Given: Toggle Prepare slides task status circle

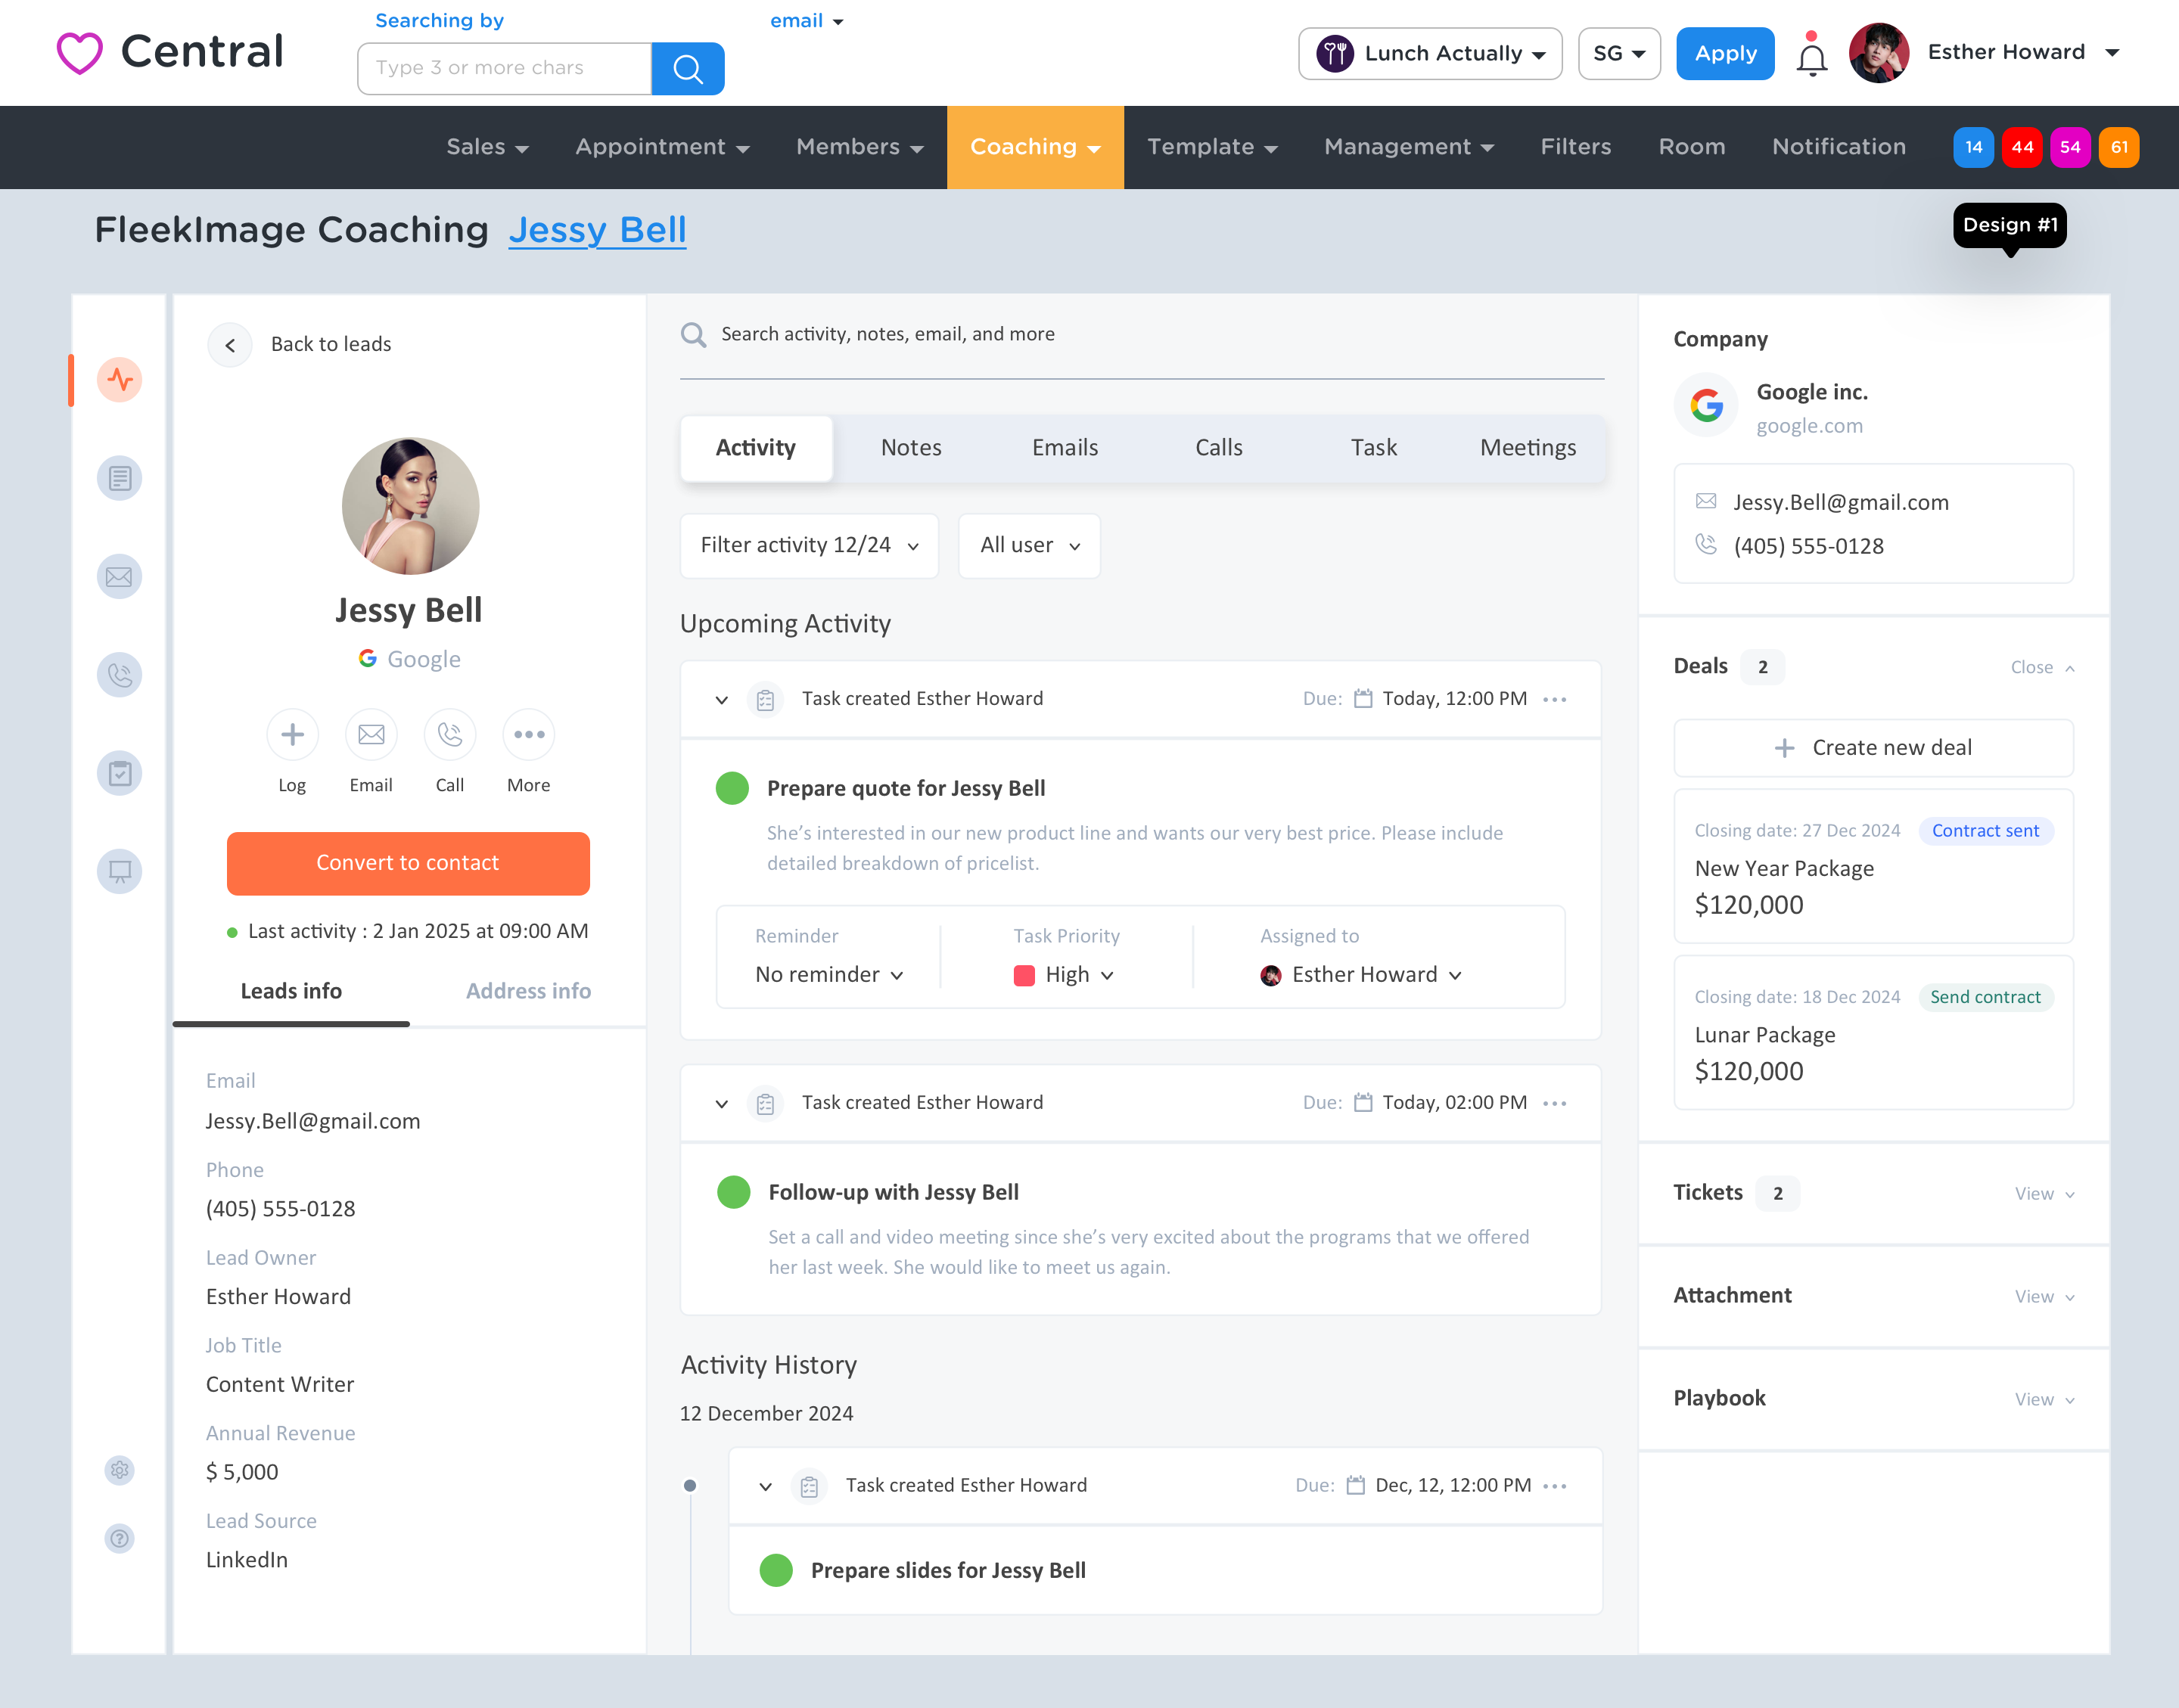Looking at the screenshot, I should point(776,1570).
